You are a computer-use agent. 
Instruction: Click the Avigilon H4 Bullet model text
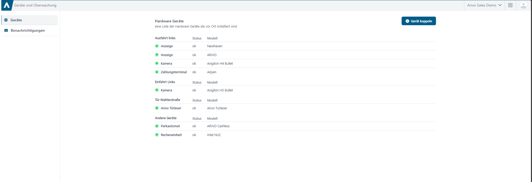click(220, 63)
